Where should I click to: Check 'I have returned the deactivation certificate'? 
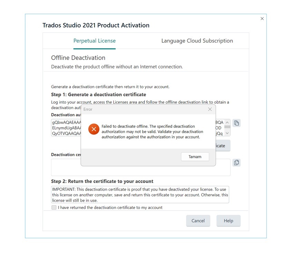click(x=54, y=207)
